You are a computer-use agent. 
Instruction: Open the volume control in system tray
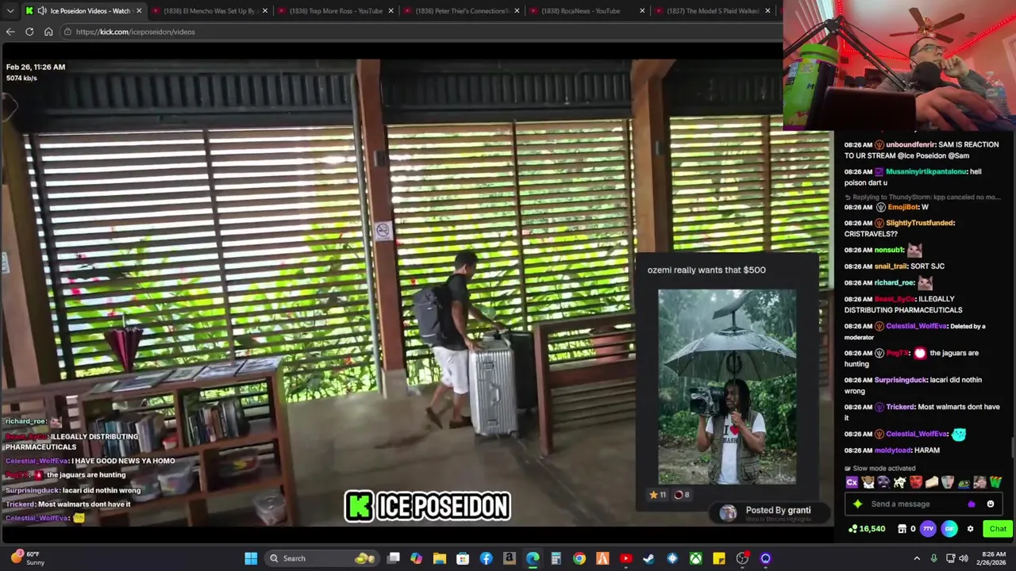[x=963, y=558]
